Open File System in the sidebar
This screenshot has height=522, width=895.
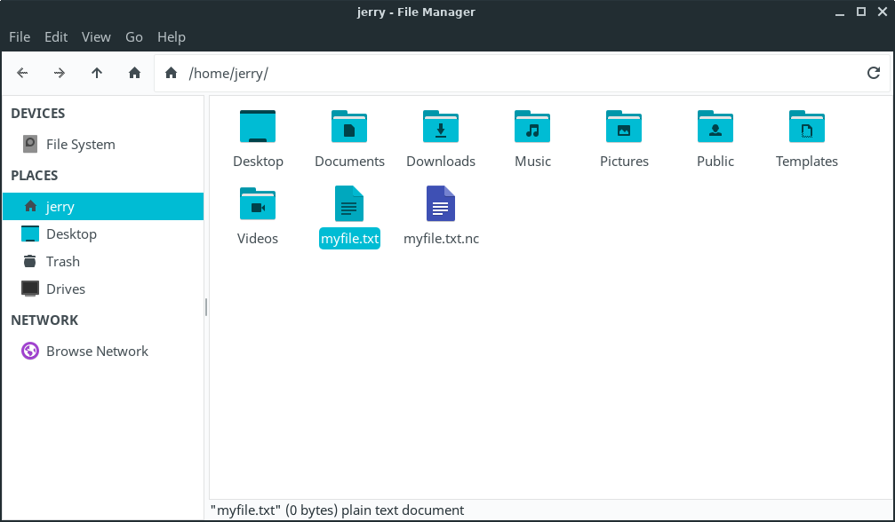coord(80,144)
